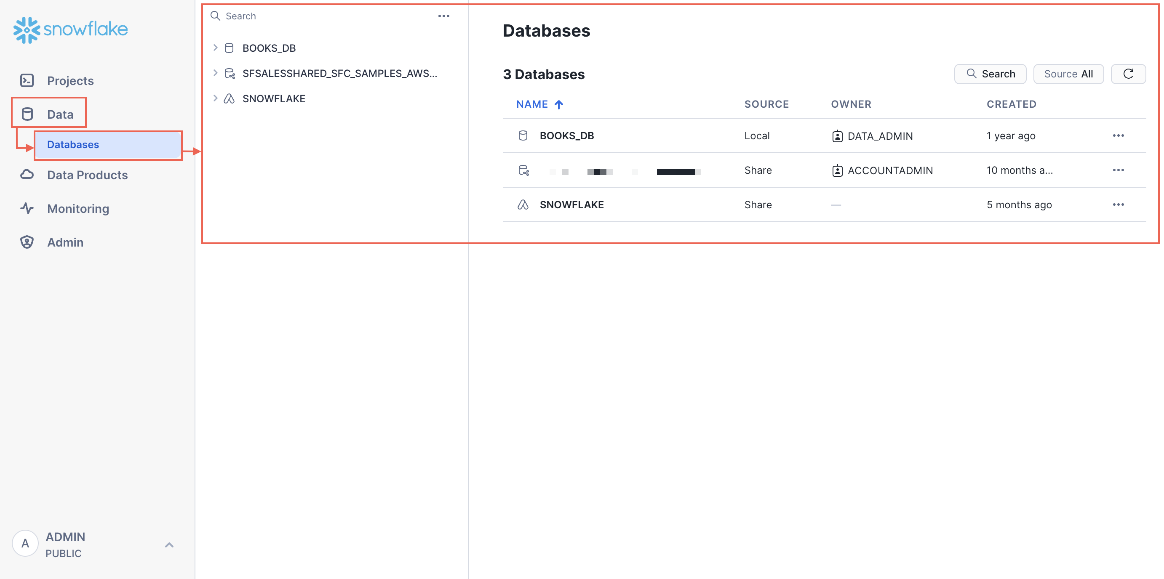Image resolution: width=1164 pixels, height=579 pixels.
Task: Click the Search button above the table
Action: point(990,74)
